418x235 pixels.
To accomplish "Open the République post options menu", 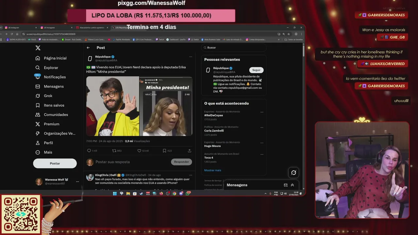I will click(x=190, y=57).
